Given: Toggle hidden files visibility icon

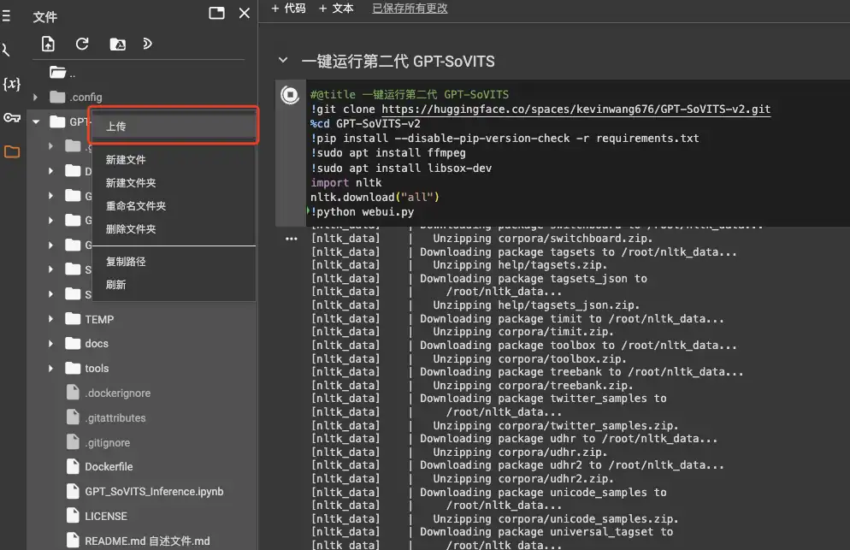Looking at the screenshot, I should (147, 44).
